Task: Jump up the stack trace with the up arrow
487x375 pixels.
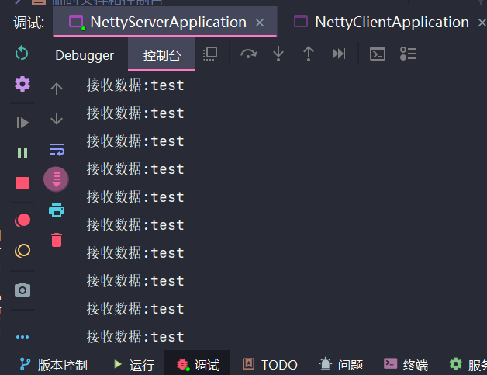Action: coord(57,89)
